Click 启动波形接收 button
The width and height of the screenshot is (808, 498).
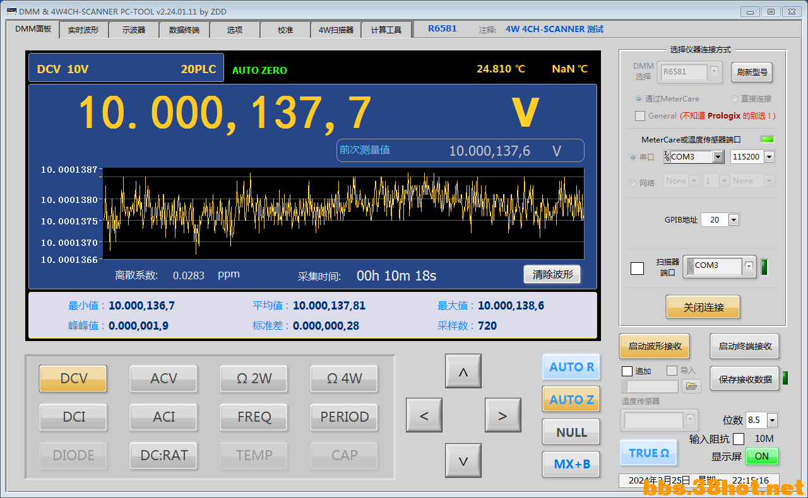coord(655,346)
